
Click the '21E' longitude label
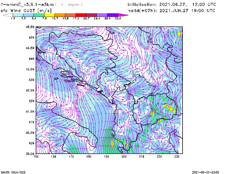[x=142, y=157]
